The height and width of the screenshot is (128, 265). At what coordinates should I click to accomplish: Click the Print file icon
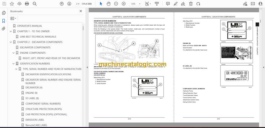[27, 4]
